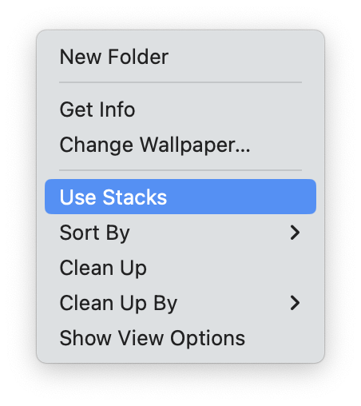The width and height of the screenshot is (361, 406).
Task: Click the blue highlighted menu row
Action: click(x=180, y=197)
